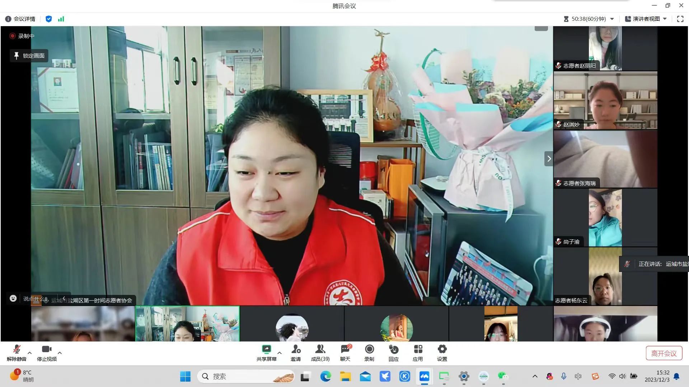
Task: Click the 录制中 recording indicator
Action: pos(22,36)
